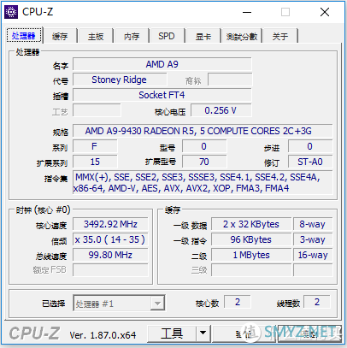Click the empty 工艺 field
This screenshot has width=347, height=348.
pyautogui.click(x=97, y=110)
